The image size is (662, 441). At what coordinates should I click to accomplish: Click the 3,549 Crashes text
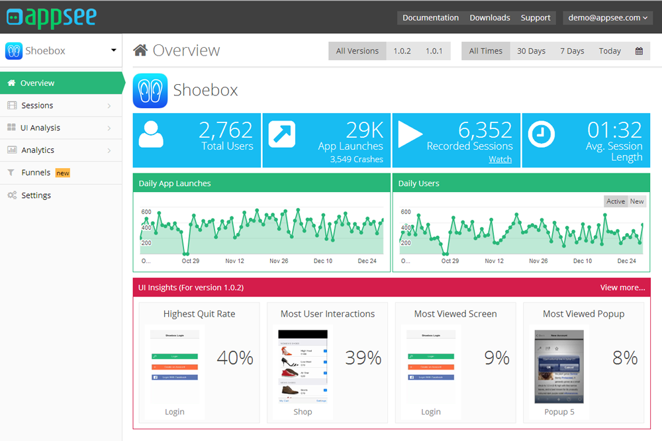click(356, 159)
